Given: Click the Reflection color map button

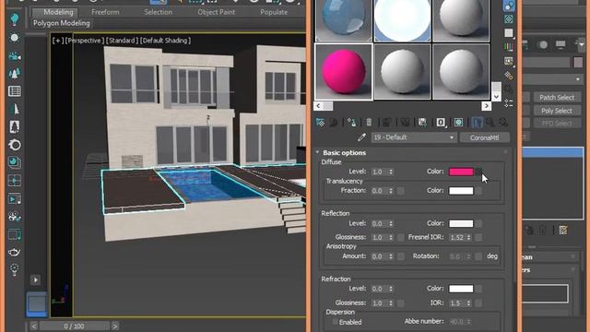Looking at the screenshot, I should [x=478, y=223].
